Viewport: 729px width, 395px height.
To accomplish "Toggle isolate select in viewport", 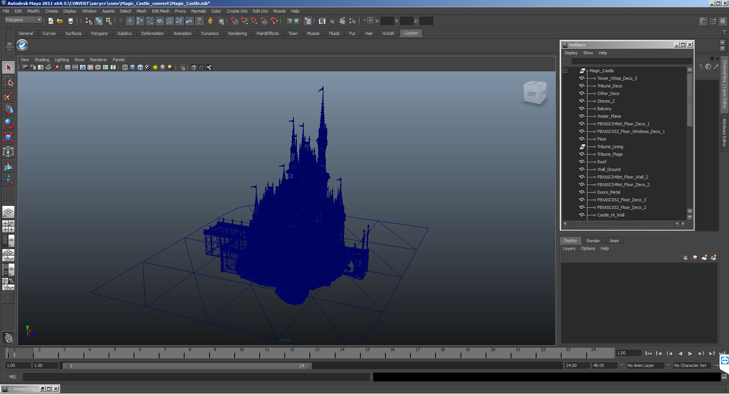I will point(183,67).
